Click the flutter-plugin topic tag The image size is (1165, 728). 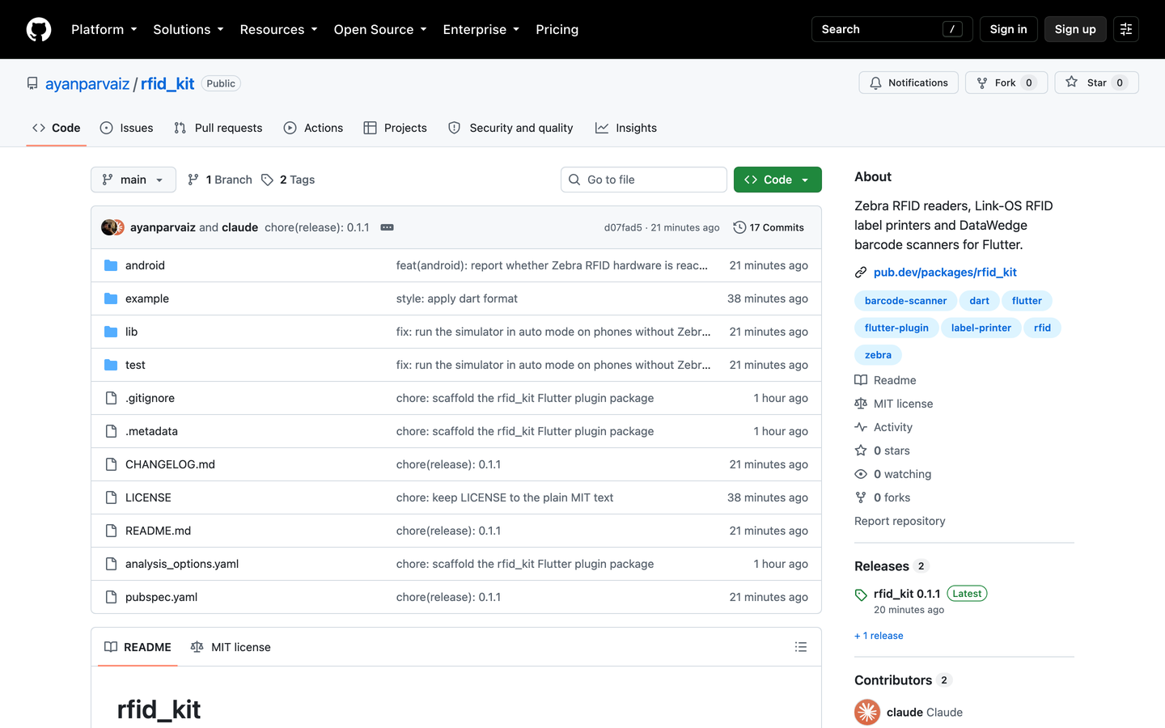tap(896, 328)
